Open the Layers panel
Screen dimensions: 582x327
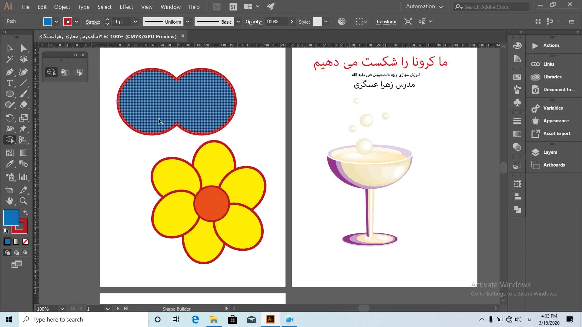point(550,152)
